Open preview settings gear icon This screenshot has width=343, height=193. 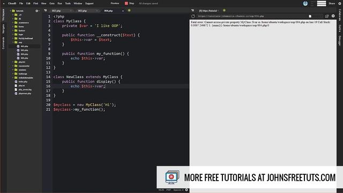[x=333, y=16]
